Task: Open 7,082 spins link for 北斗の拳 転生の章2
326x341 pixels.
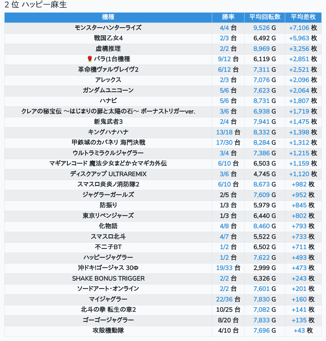Action: click(x=261, y=310)
